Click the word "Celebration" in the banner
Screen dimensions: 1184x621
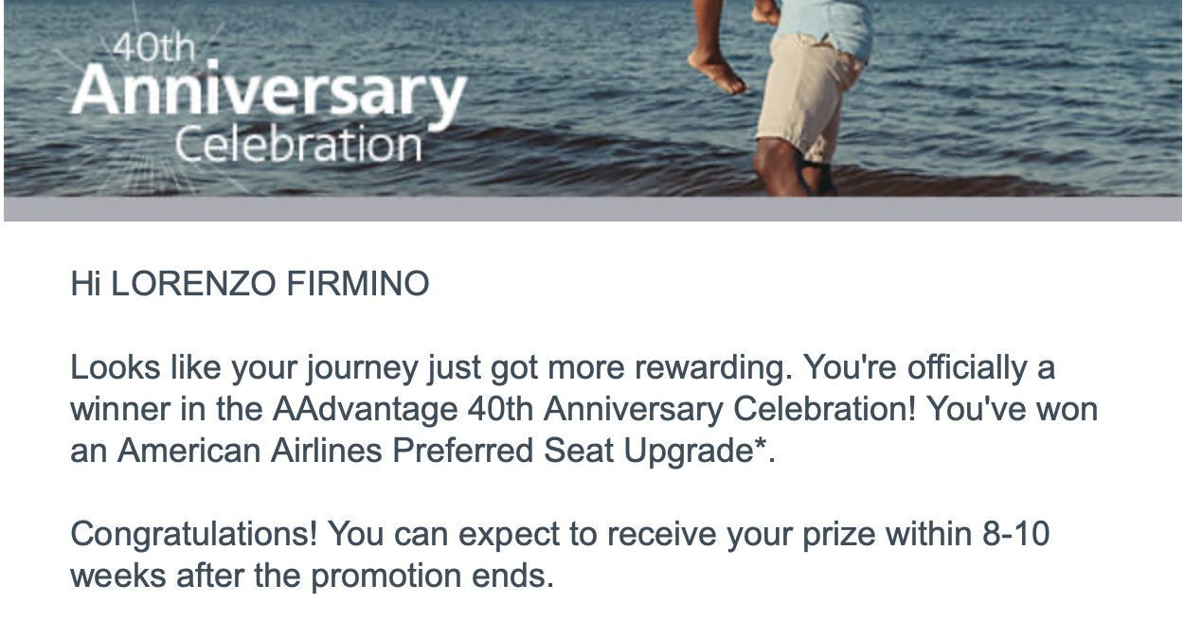pos(298,145)
